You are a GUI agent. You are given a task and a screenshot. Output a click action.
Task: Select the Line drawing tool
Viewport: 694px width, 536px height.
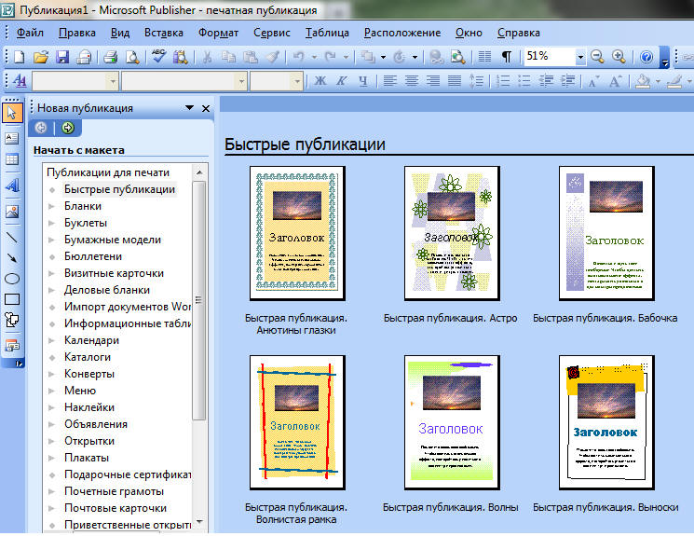point(12,238)
